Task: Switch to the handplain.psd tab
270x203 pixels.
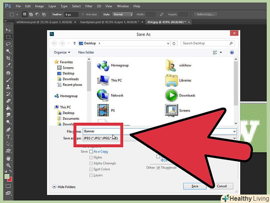Action: coord(108,22)
